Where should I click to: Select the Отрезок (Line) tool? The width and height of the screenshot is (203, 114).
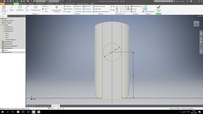[12, 8]
